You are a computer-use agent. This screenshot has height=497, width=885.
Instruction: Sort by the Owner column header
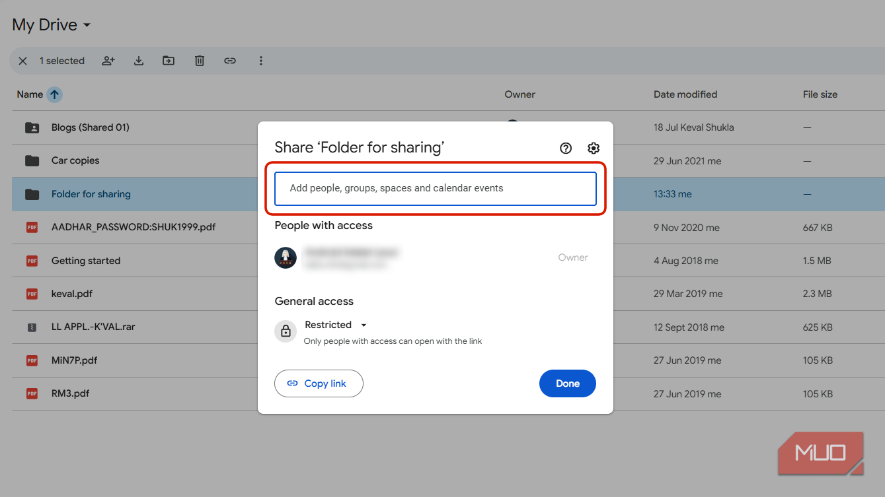tap(520, 94)
